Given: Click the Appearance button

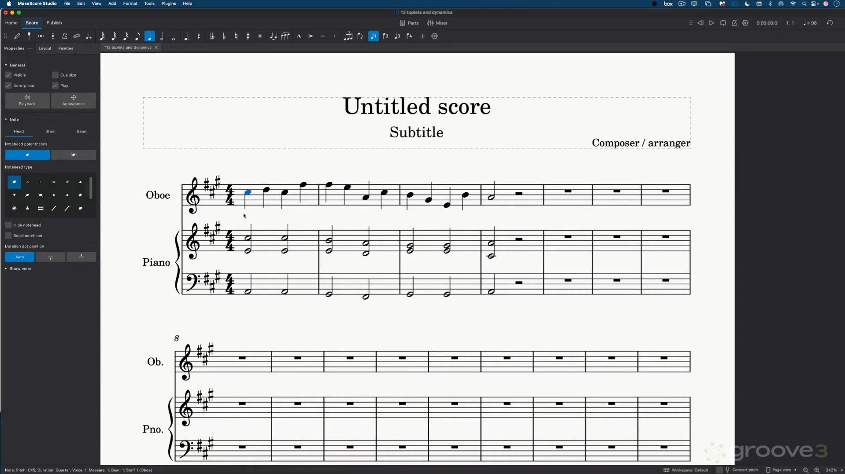Looking at the screenshot, I should pyautogui.click(x=74, y=100).
